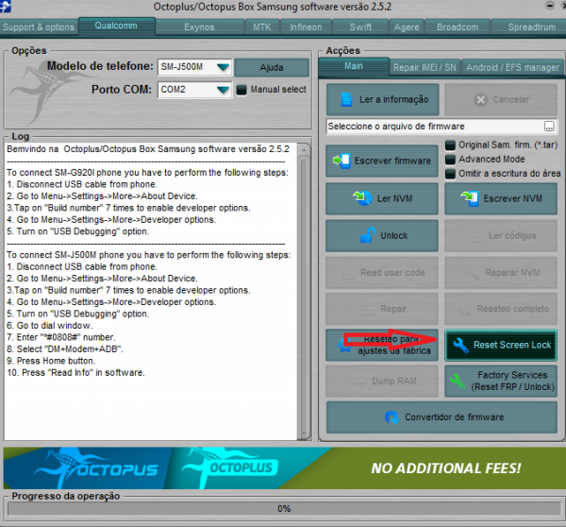The image size is (566, 527).
Task: Click the Octoplus logo in banner
Action: tap(231, 467)
